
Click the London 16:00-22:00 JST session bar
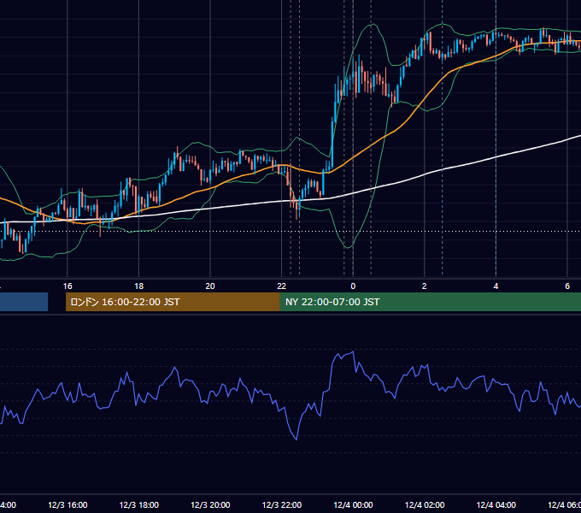coord(173,302)
